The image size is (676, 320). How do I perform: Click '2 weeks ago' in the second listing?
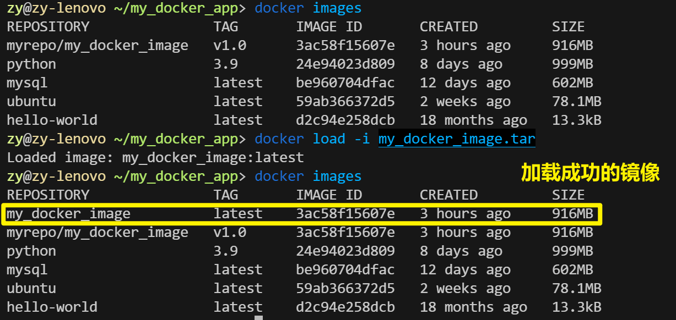(x=466, y=289)
